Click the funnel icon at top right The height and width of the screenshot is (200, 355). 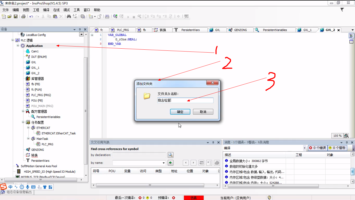[342, 9]
